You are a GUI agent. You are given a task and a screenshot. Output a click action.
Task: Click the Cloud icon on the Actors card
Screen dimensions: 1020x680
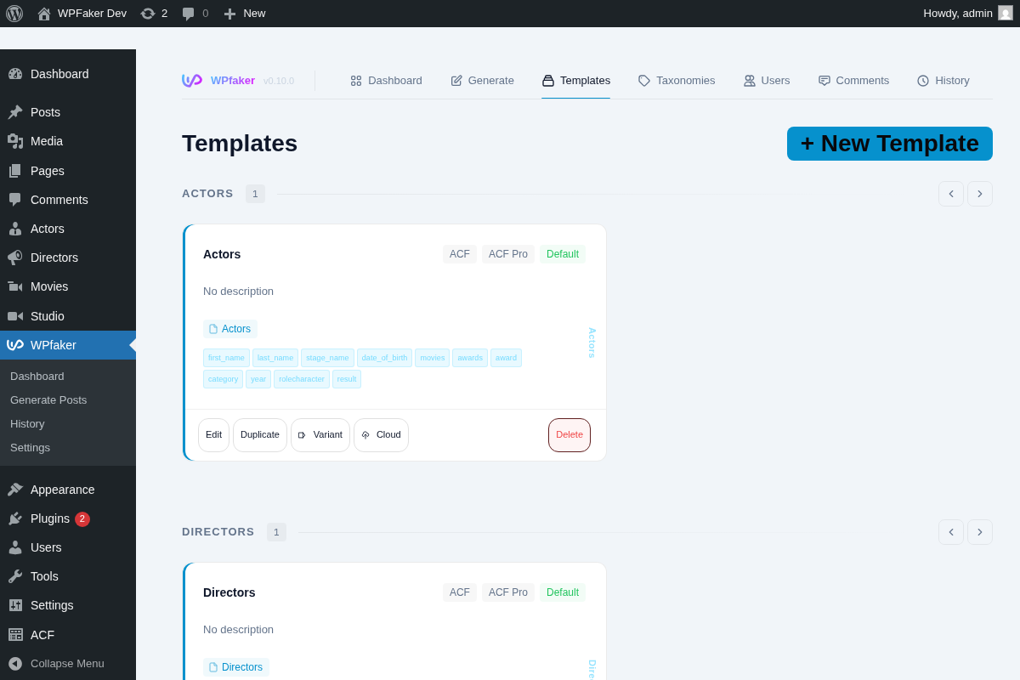pos(364,434)
